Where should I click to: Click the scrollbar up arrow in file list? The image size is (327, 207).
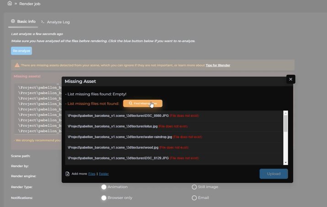tap(286, 113)
